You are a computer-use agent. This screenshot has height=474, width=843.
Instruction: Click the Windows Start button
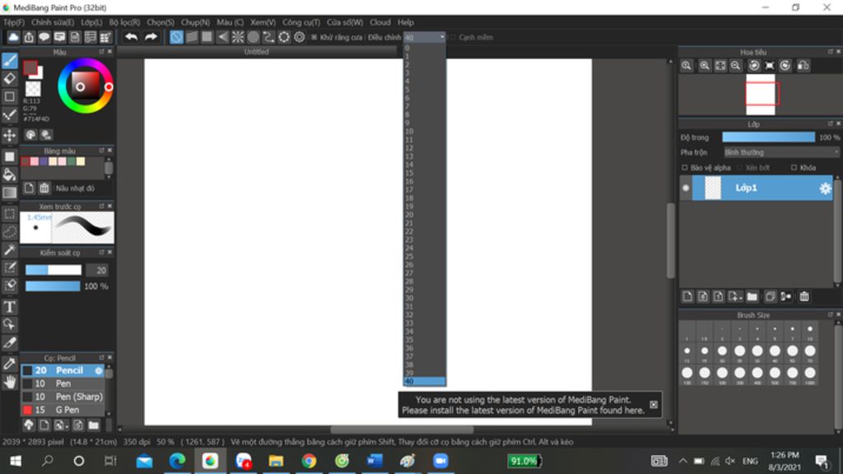(16, 461)
